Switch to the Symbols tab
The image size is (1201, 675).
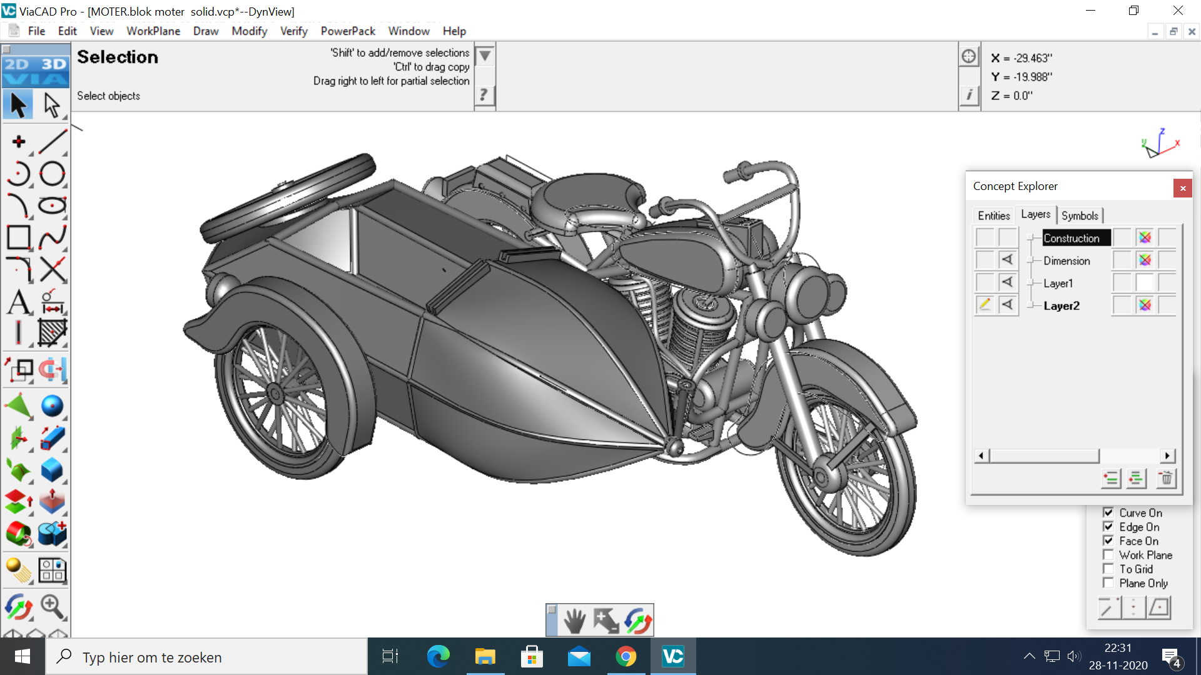(1080, 216)
